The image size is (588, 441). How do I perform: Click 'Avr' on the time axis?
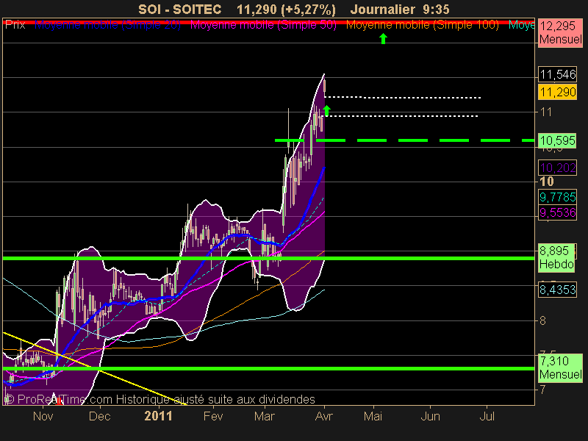[324, 416]
